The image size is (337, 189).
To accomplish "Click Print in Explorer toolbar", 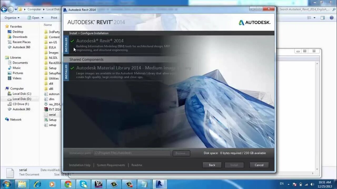I will 54,18.
